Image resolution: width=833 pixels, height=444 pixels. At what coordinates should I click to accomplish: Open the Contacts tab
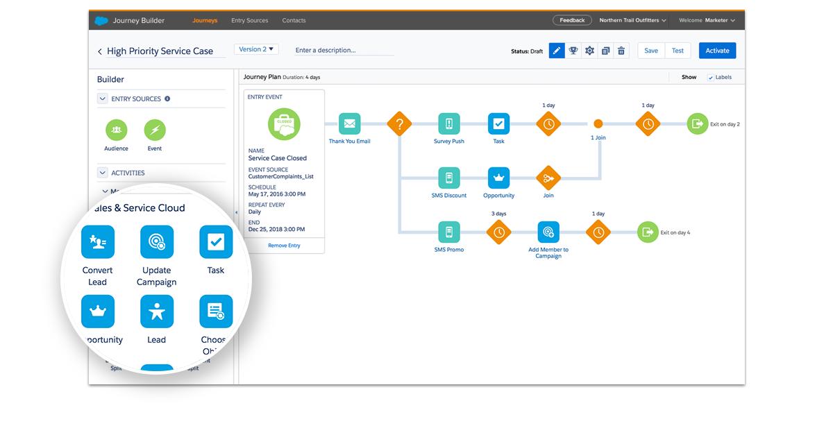tap(294, 21)
